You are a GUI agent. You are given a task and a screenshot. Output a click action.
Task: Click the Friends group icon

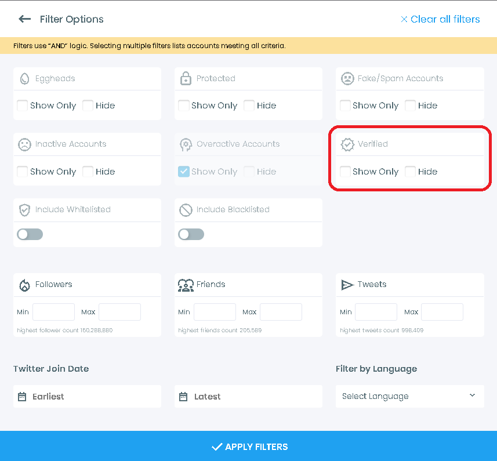click(x=186, y=284)
